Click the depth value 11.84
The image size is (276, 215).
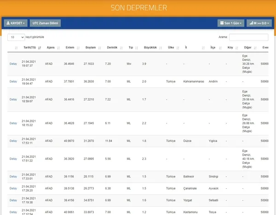(x=109, y=141)
